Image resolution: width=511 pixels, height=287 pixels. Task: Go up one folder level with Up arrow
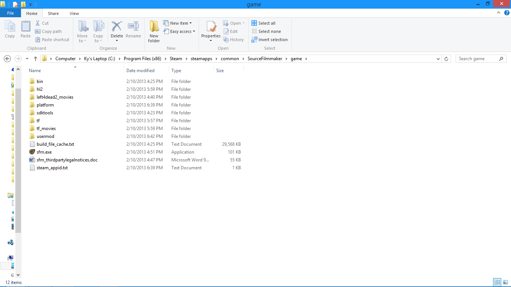point(36,59)
